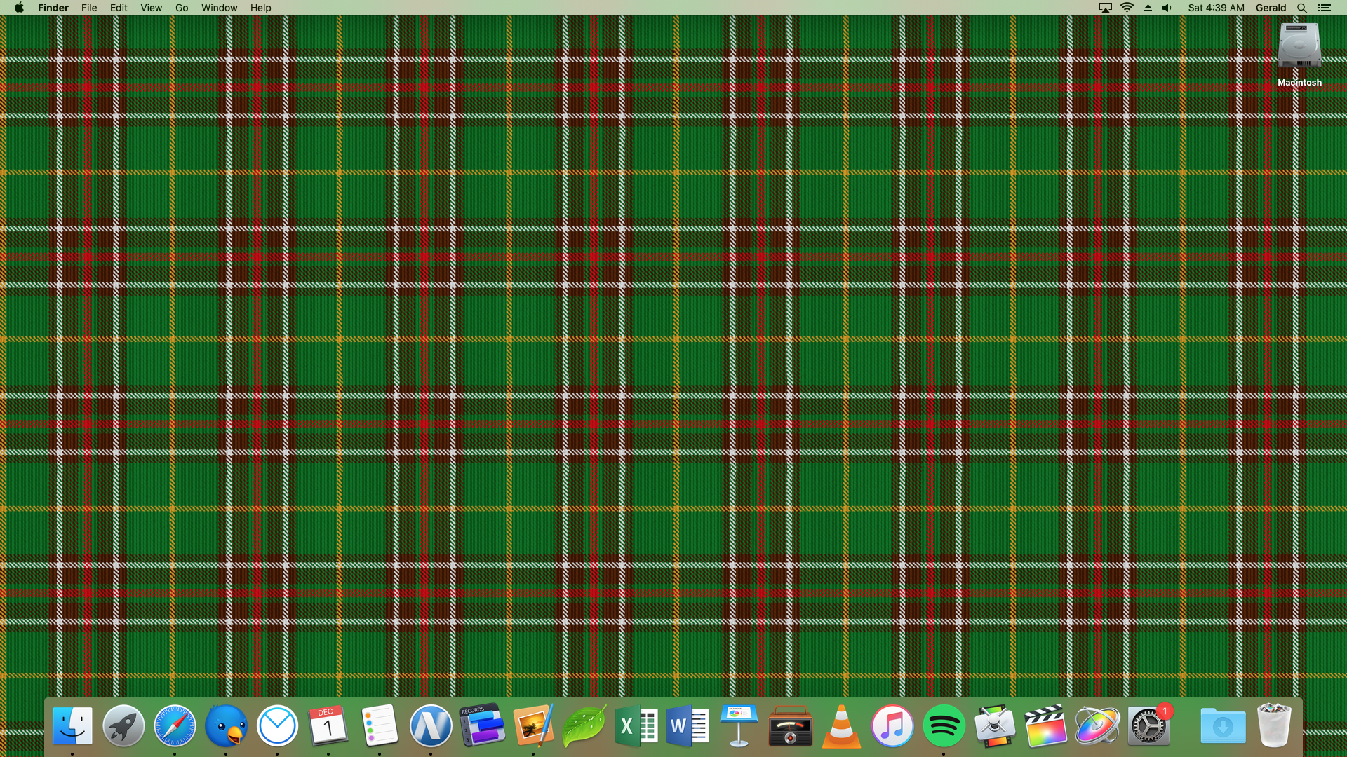The image size is (1347, 757).
Task: Open Coda green leaf app
Action: click(584, 725)
